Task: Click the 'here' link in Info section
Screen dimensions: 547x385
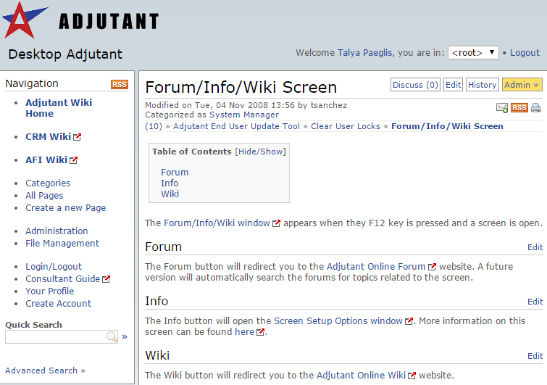Action: coord(245,332)
